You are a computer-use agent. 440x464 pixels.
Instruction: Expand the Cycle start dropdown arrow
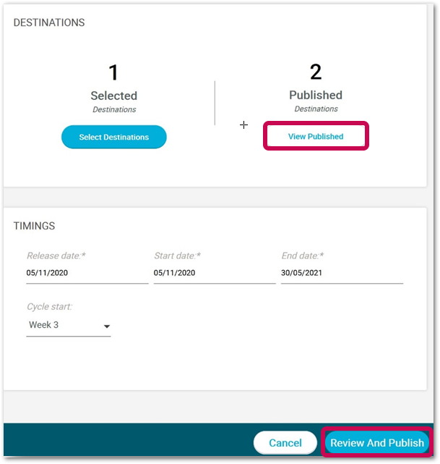pyautogui.click(x=107, y=326)
